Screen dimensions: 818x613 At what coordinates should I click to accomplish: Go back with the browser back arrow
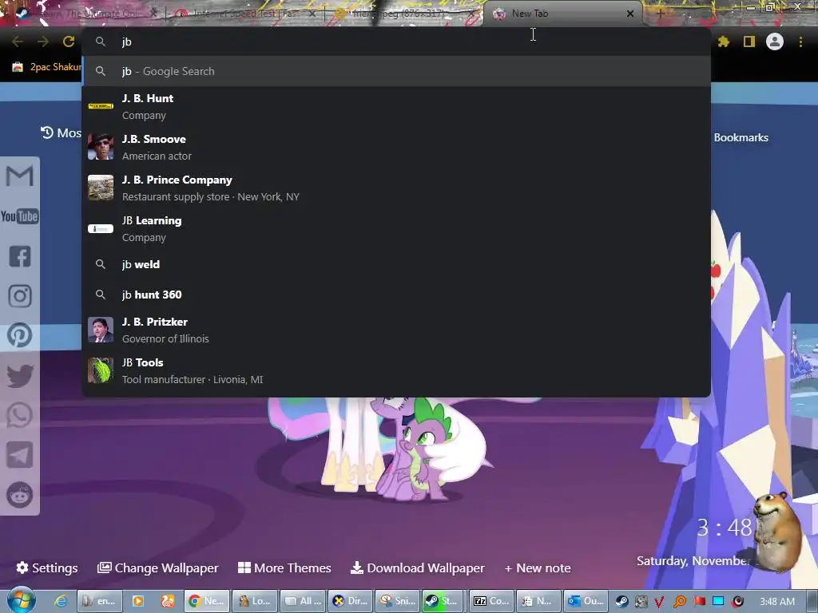[x=18, y=42]
